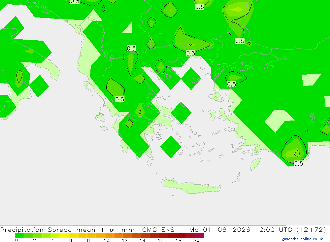
Task: Select the orange legend swatch at value 10
Action: [110, 235]
